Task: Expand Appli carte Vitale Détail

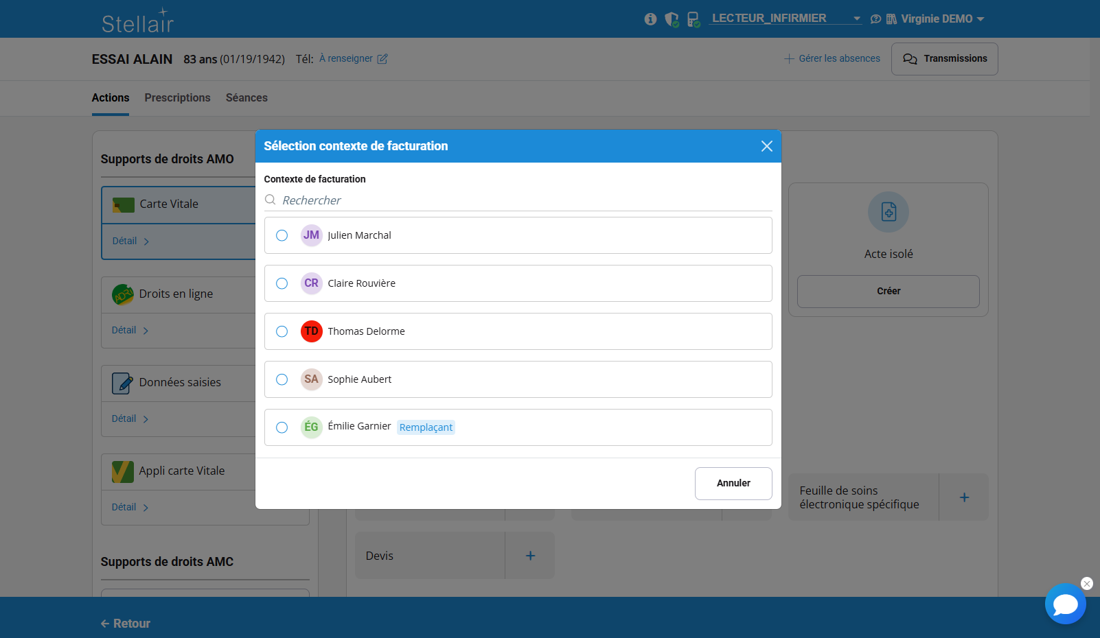Action: pyautogui.click(x=130, y=508)
